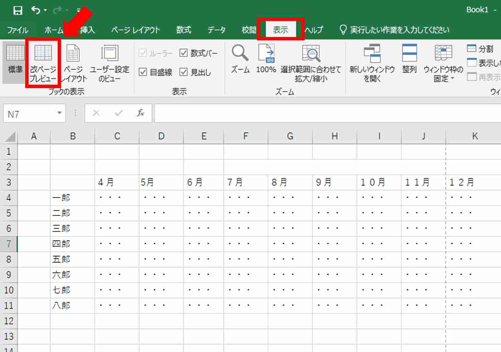Click cell containing 7月

(246, 183)
